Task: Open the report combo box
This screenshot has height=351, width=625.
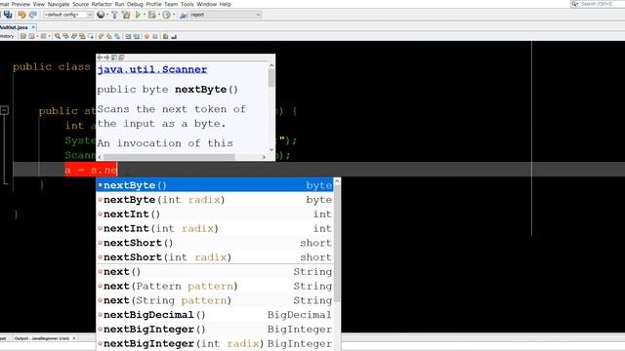Action: [226, 15]
